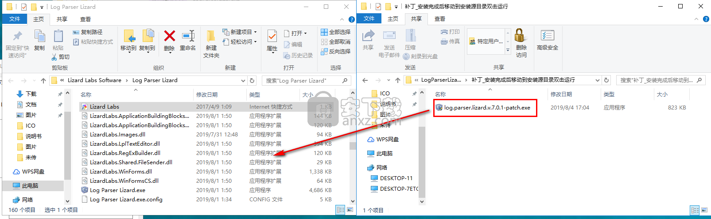Open the File (文件) tab in left window

[15, 19]
